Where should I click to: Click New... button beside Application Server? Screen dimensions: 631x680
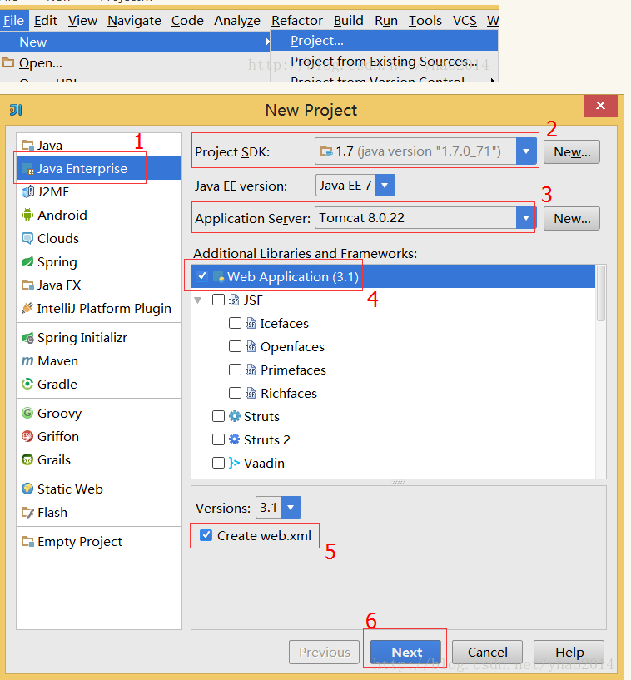click(x=572, y=218)
